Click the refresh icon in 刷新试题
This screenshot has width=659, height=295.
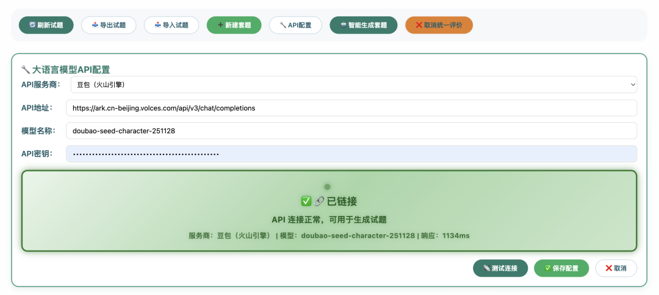[x=32, y=25]
